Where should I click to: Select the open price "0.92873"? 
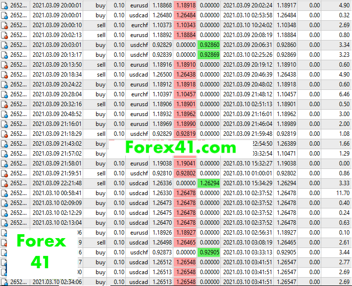click(162, 252)
